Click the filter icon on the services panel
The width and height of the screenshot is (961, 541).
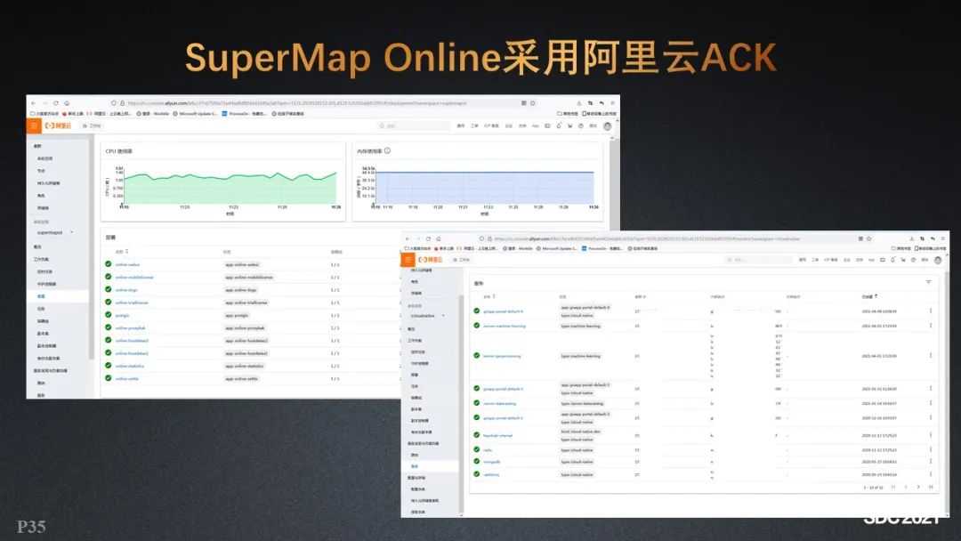(928, 282)
